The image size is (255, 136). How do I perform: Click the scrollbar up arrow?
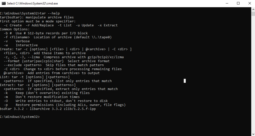[253, 9]
